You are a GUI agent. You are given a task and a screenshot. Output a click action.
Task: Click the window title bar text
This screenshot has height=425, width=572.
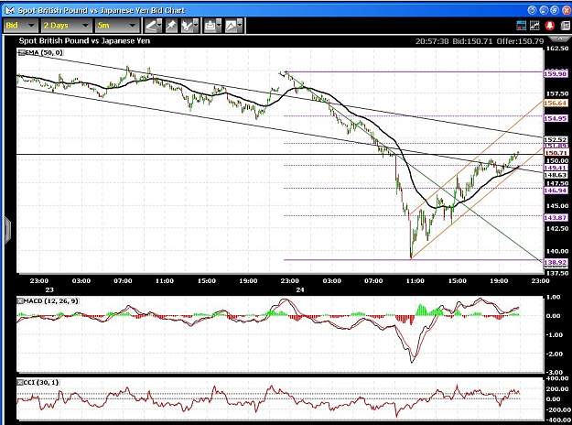pyautogui.click(x=102, y=10)
